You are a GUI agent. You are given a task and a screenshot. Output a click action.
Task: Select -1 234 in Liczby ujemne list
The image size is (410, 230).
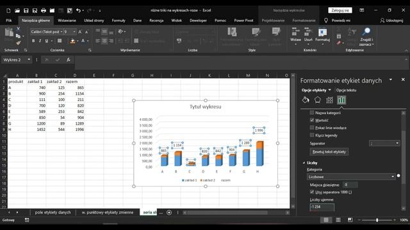322,206
